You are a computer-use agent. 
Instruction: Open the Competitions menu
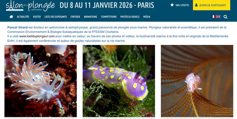(109, 17)
